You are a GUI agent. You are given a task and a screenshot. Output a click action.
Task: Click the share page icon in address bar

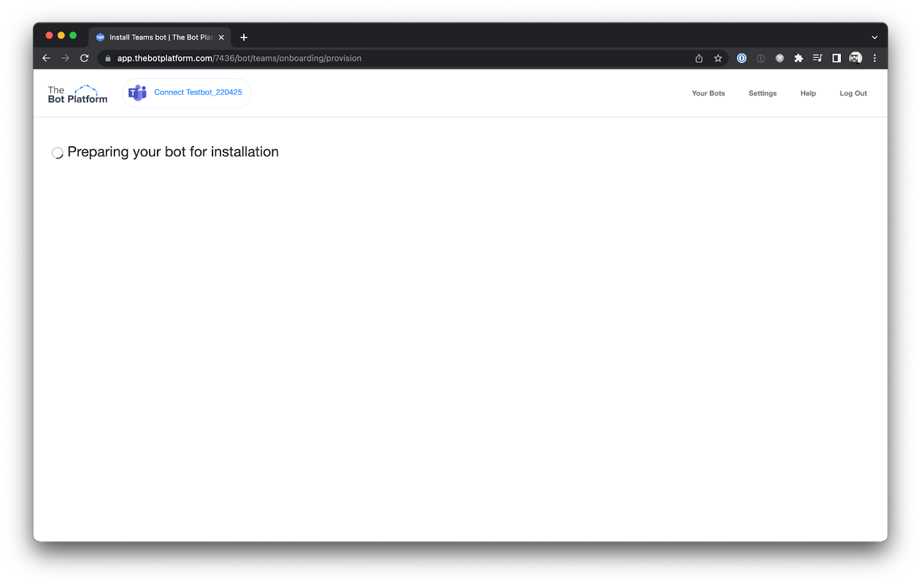point(699,58)
